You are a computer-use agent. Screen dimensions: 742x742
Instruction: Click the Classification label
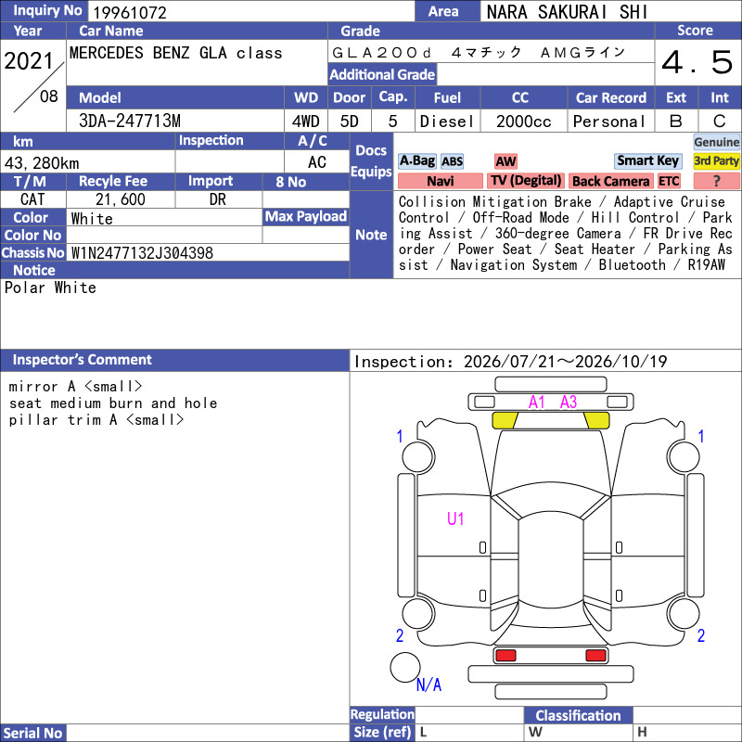click(x=578, y=715)
